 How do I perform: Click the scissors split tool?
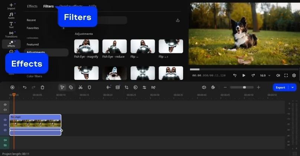[80, 87]
